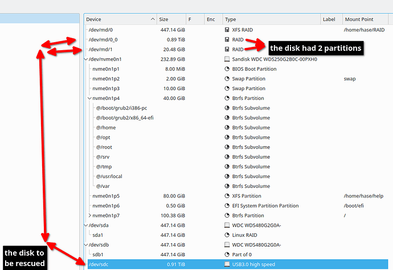Collapse the /dev/nvme0n1 device tree

(x=86, y=59)
